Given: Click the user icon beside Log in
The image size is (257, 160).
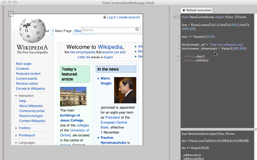Looking at the screenshot, I should tap(105, 17).
